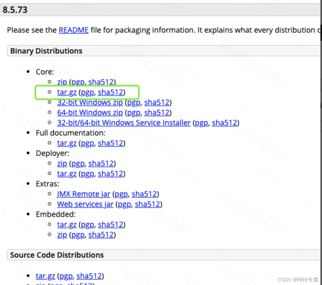Open sha512 checksum for Windows Service Installer
The width and height of the screenshot is (322, 285).
tap(225, 123)
